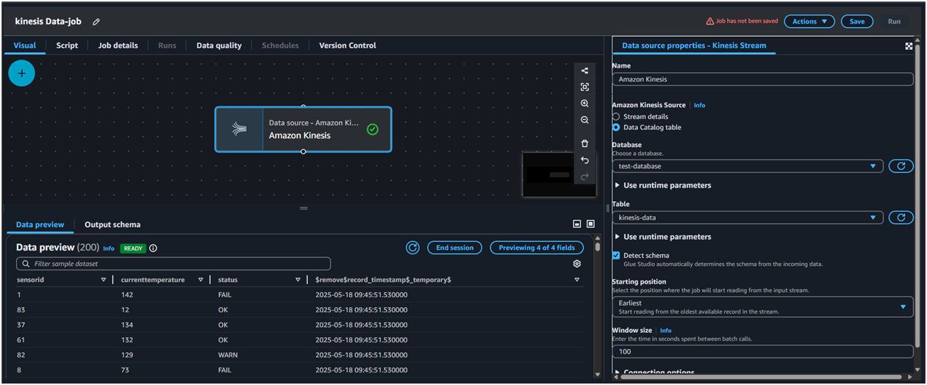Zoom out of the canvas

pyautogui.click(x=584, y=120)
